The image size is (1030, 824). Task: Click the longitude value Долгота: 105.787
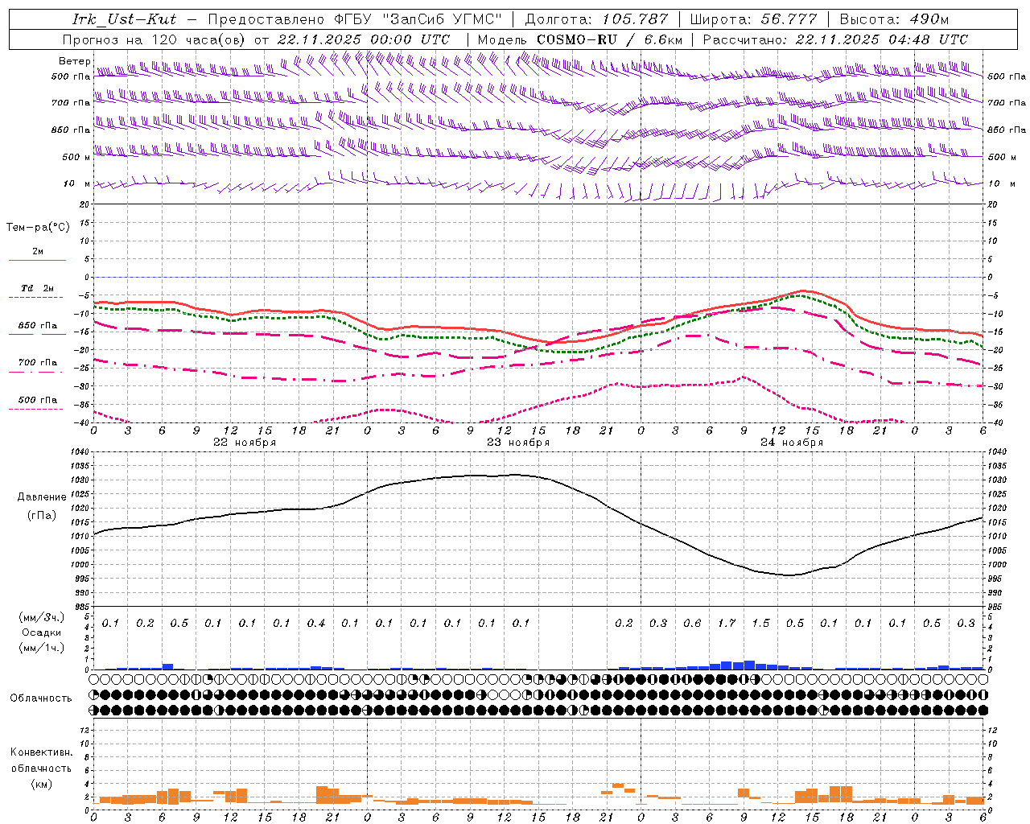click(x=596, y=19)
